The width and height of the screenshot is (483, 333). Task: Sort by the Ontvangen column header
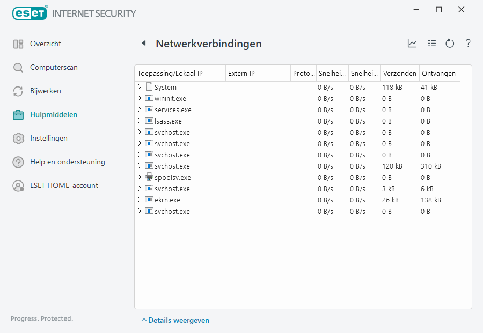438,73
